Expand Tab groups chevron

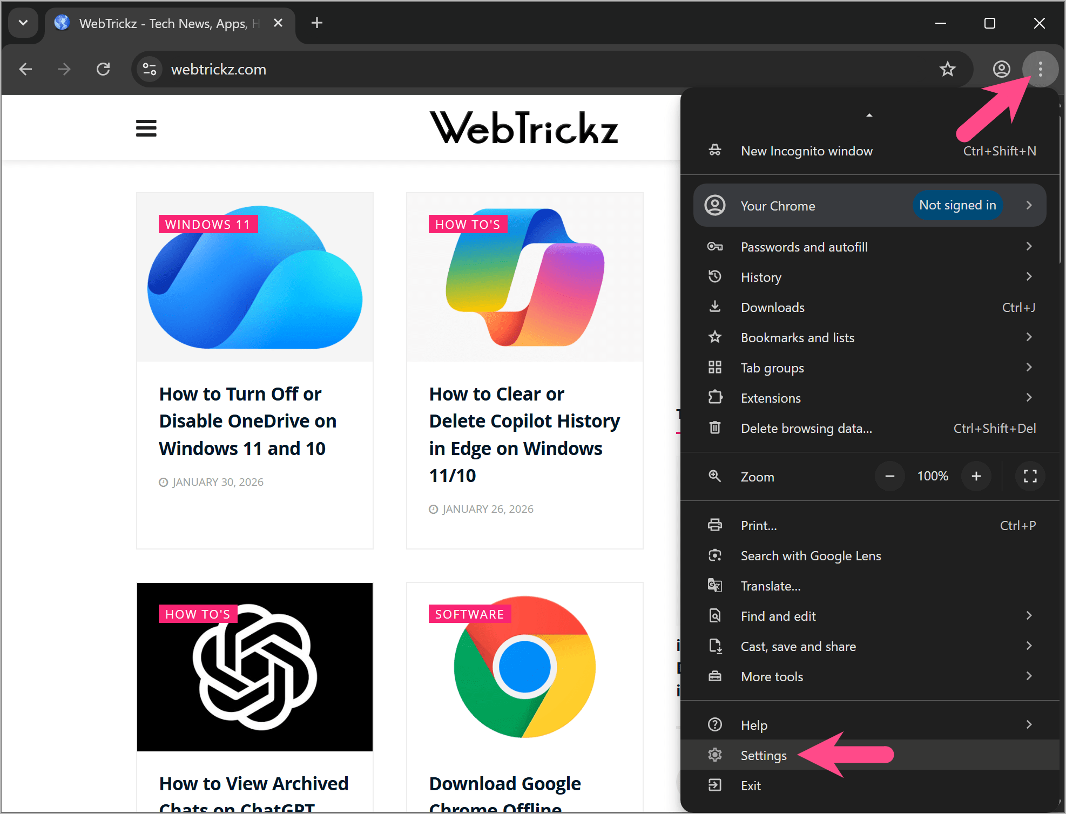tap(1029, 367)
